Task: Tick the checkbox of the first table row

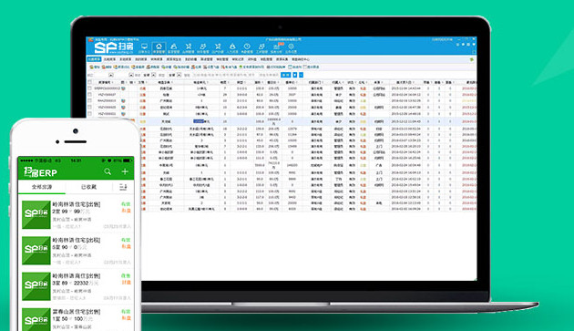Action: click(89, 88)
